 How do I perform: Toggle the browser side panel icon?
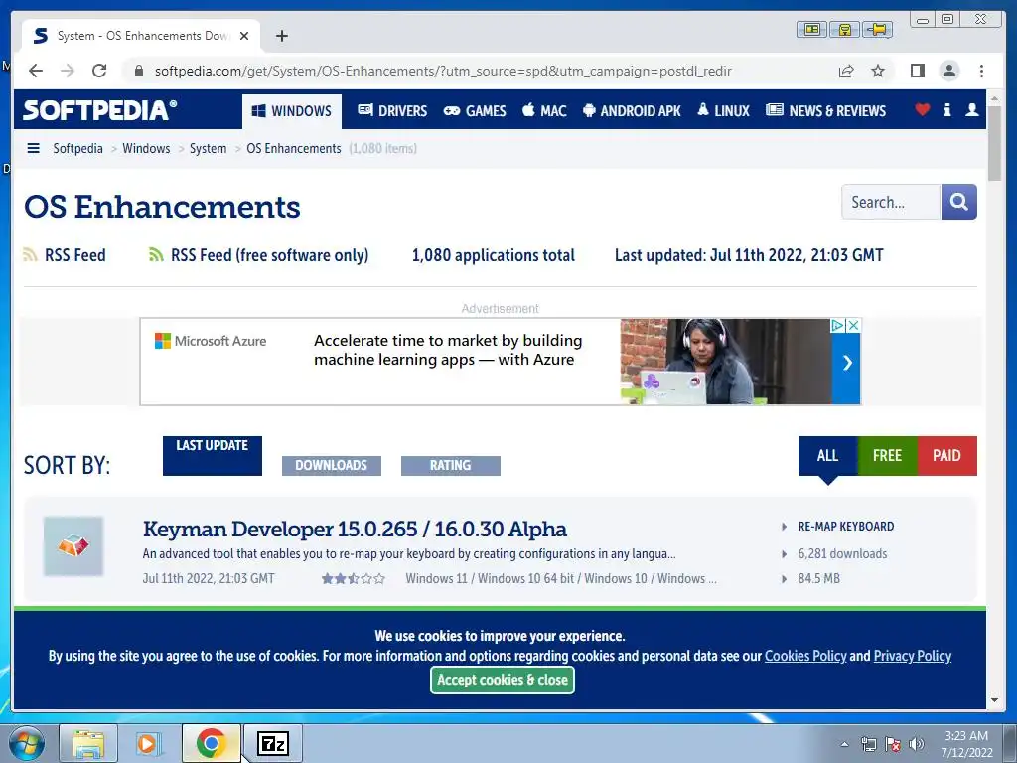[917, 71]
